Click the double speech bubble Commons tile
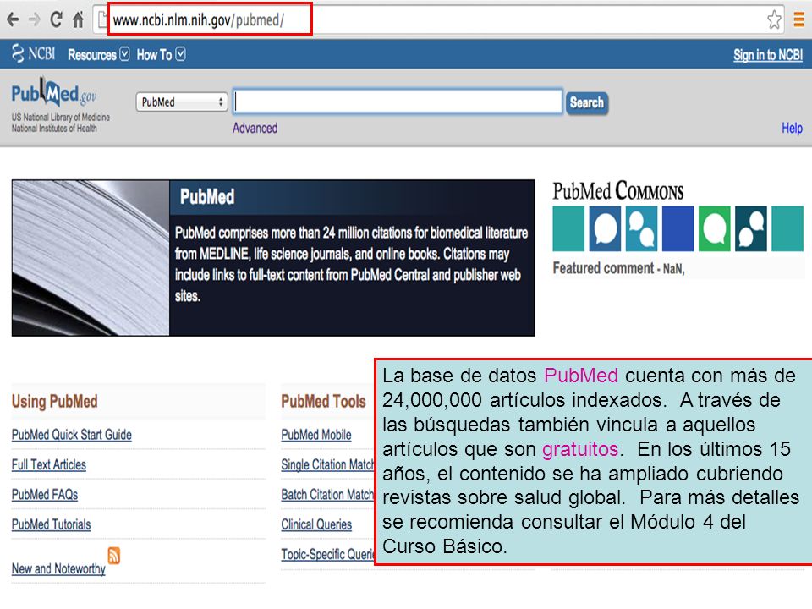This screenshot has width=812, height=609. [x=641, y=229]
